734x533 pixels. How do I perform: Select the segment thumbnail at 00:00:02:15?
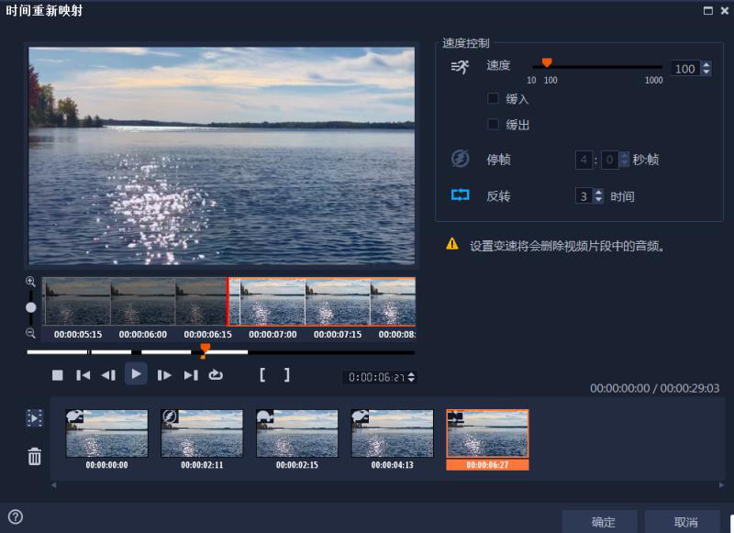[x=296, y=433]
